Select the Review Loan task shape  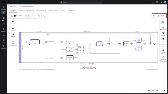[x=70, y=58]
